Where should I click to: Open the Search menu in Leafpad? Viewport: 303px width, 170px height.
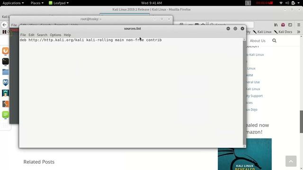tap(42, 35)
